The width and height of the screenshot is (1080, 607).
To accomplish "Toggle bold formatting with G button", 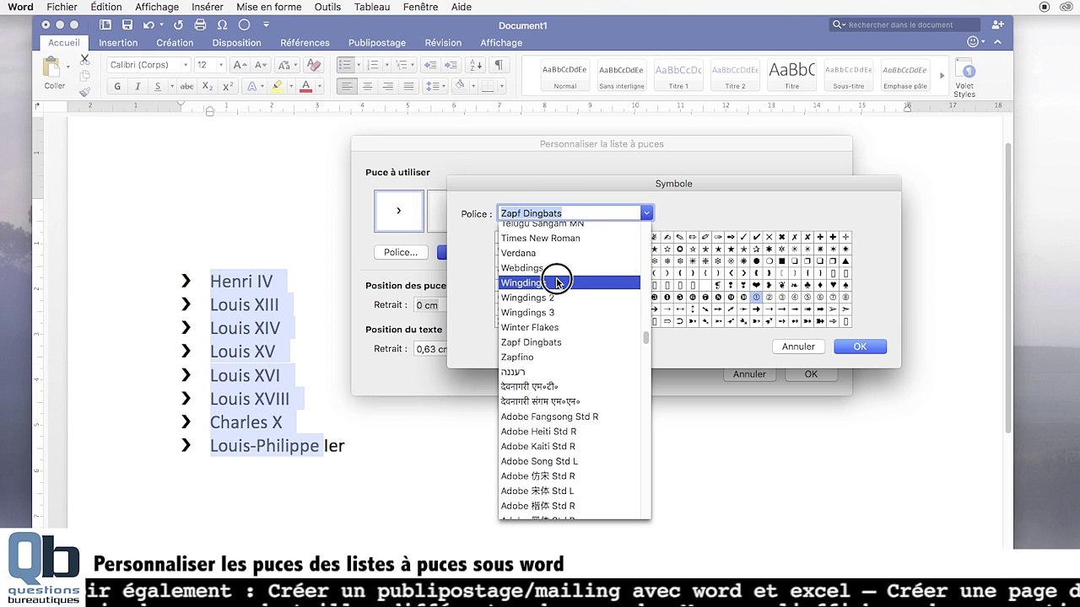I will tap(117, 86).
